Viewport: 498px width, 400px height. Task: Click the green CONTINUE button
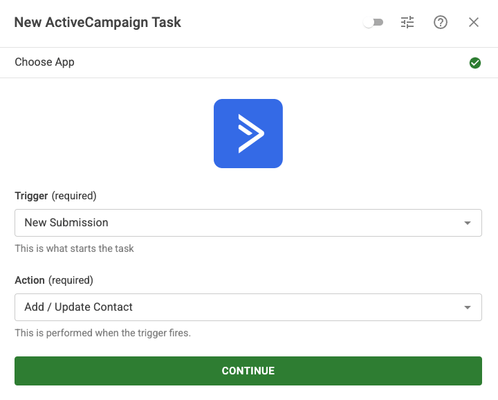click(248, 371)
